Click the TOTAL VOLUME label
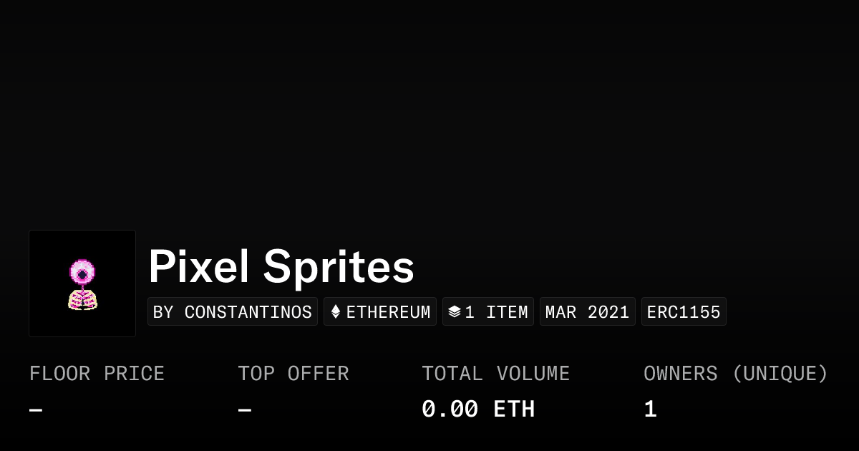The width and height of the screenshot is (859, 451). pyautogui.click(x=495, y=374)
